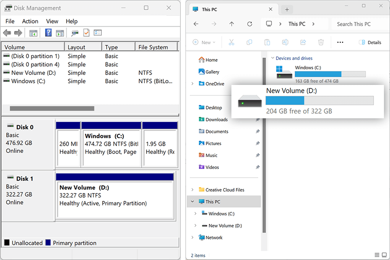
Task: Refresh the This PC view
Action: point(250,24)
